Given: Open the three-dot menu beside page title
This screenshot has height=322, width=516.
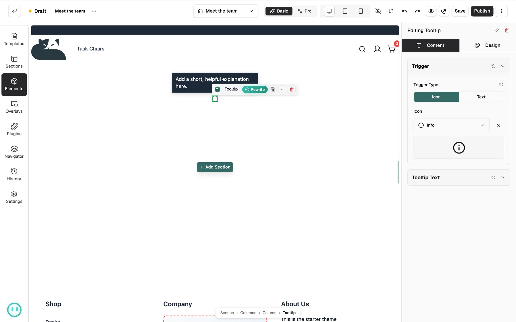Looking at the screenshot, I should [94, 11].
